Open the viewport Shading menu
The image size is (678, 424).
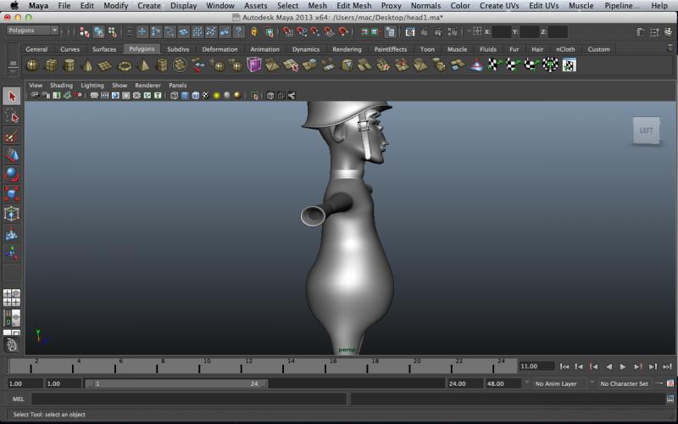click(61, 85)
